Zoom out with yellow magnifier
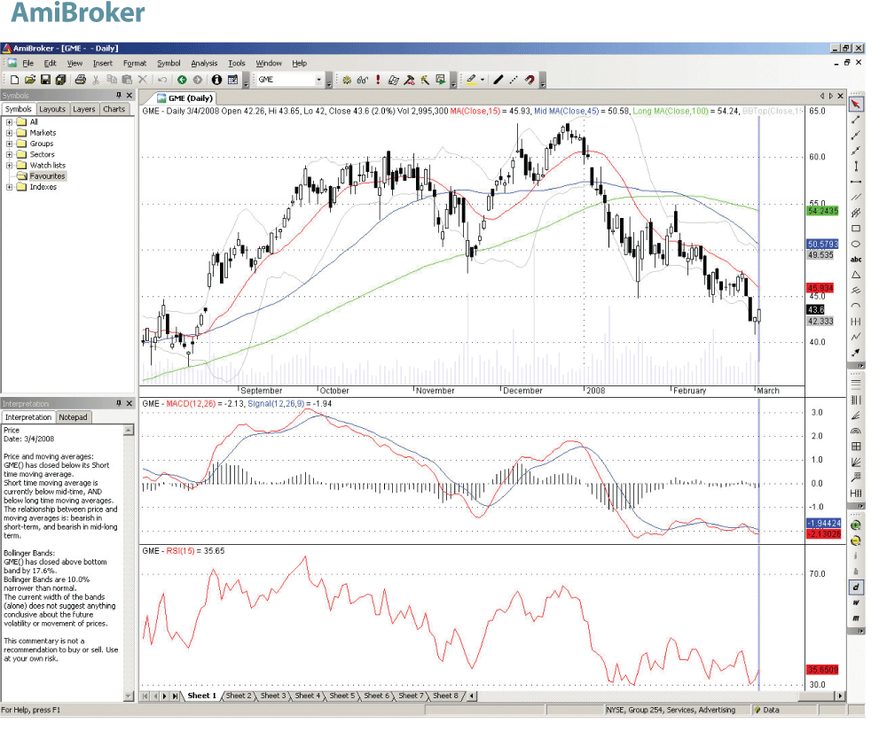Screen dimensions: 887x731 855,540
